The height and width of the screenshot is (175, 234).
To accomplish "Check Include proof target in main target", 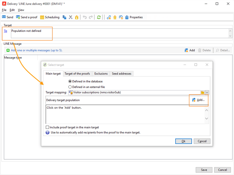I will pyautogui.click(x=47, y=127).
